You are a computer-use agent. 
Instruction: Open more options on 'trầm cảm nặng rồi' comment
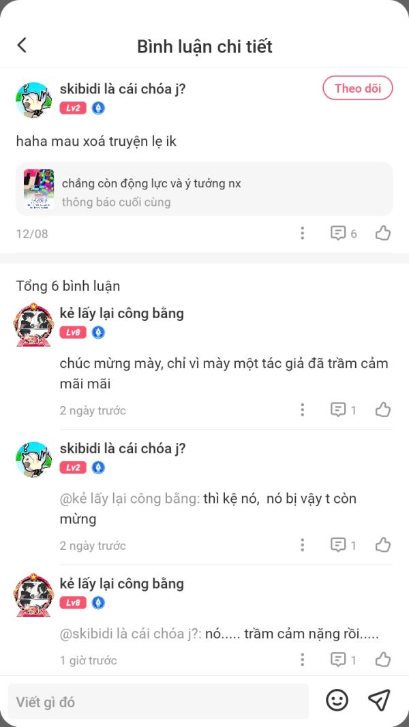coord(303,660)
